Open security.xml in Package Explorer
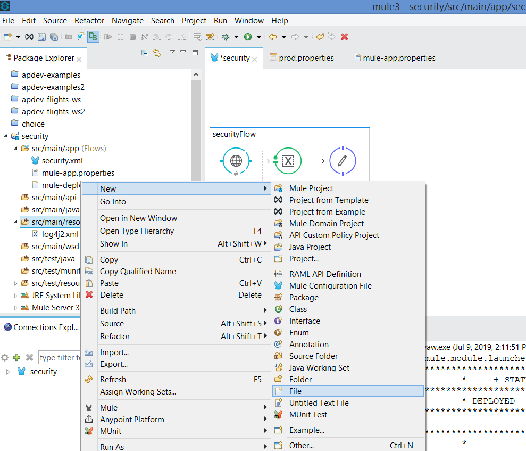Viewport: 526px width, 451px height. click(62, 160)
